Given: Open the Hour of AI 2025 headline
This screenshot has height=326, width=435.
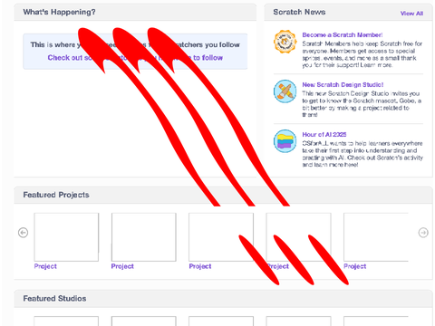Looking at the screenshot, I should [324, 134].
